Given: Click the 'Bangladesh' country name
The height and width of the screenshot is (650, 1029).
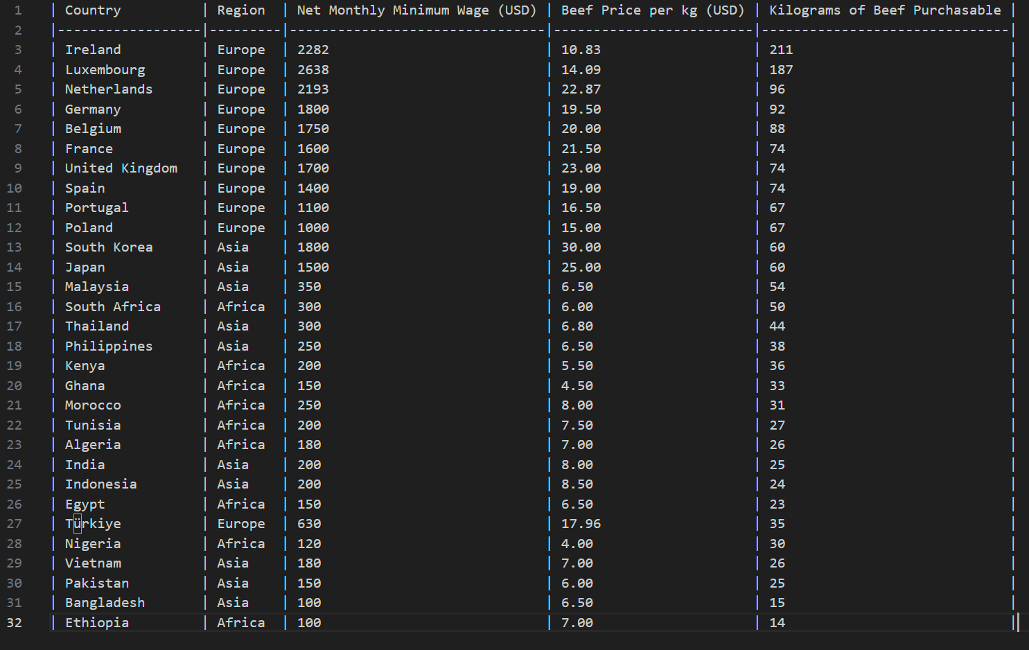Looking at the screenshot, I should click(105, 603).
